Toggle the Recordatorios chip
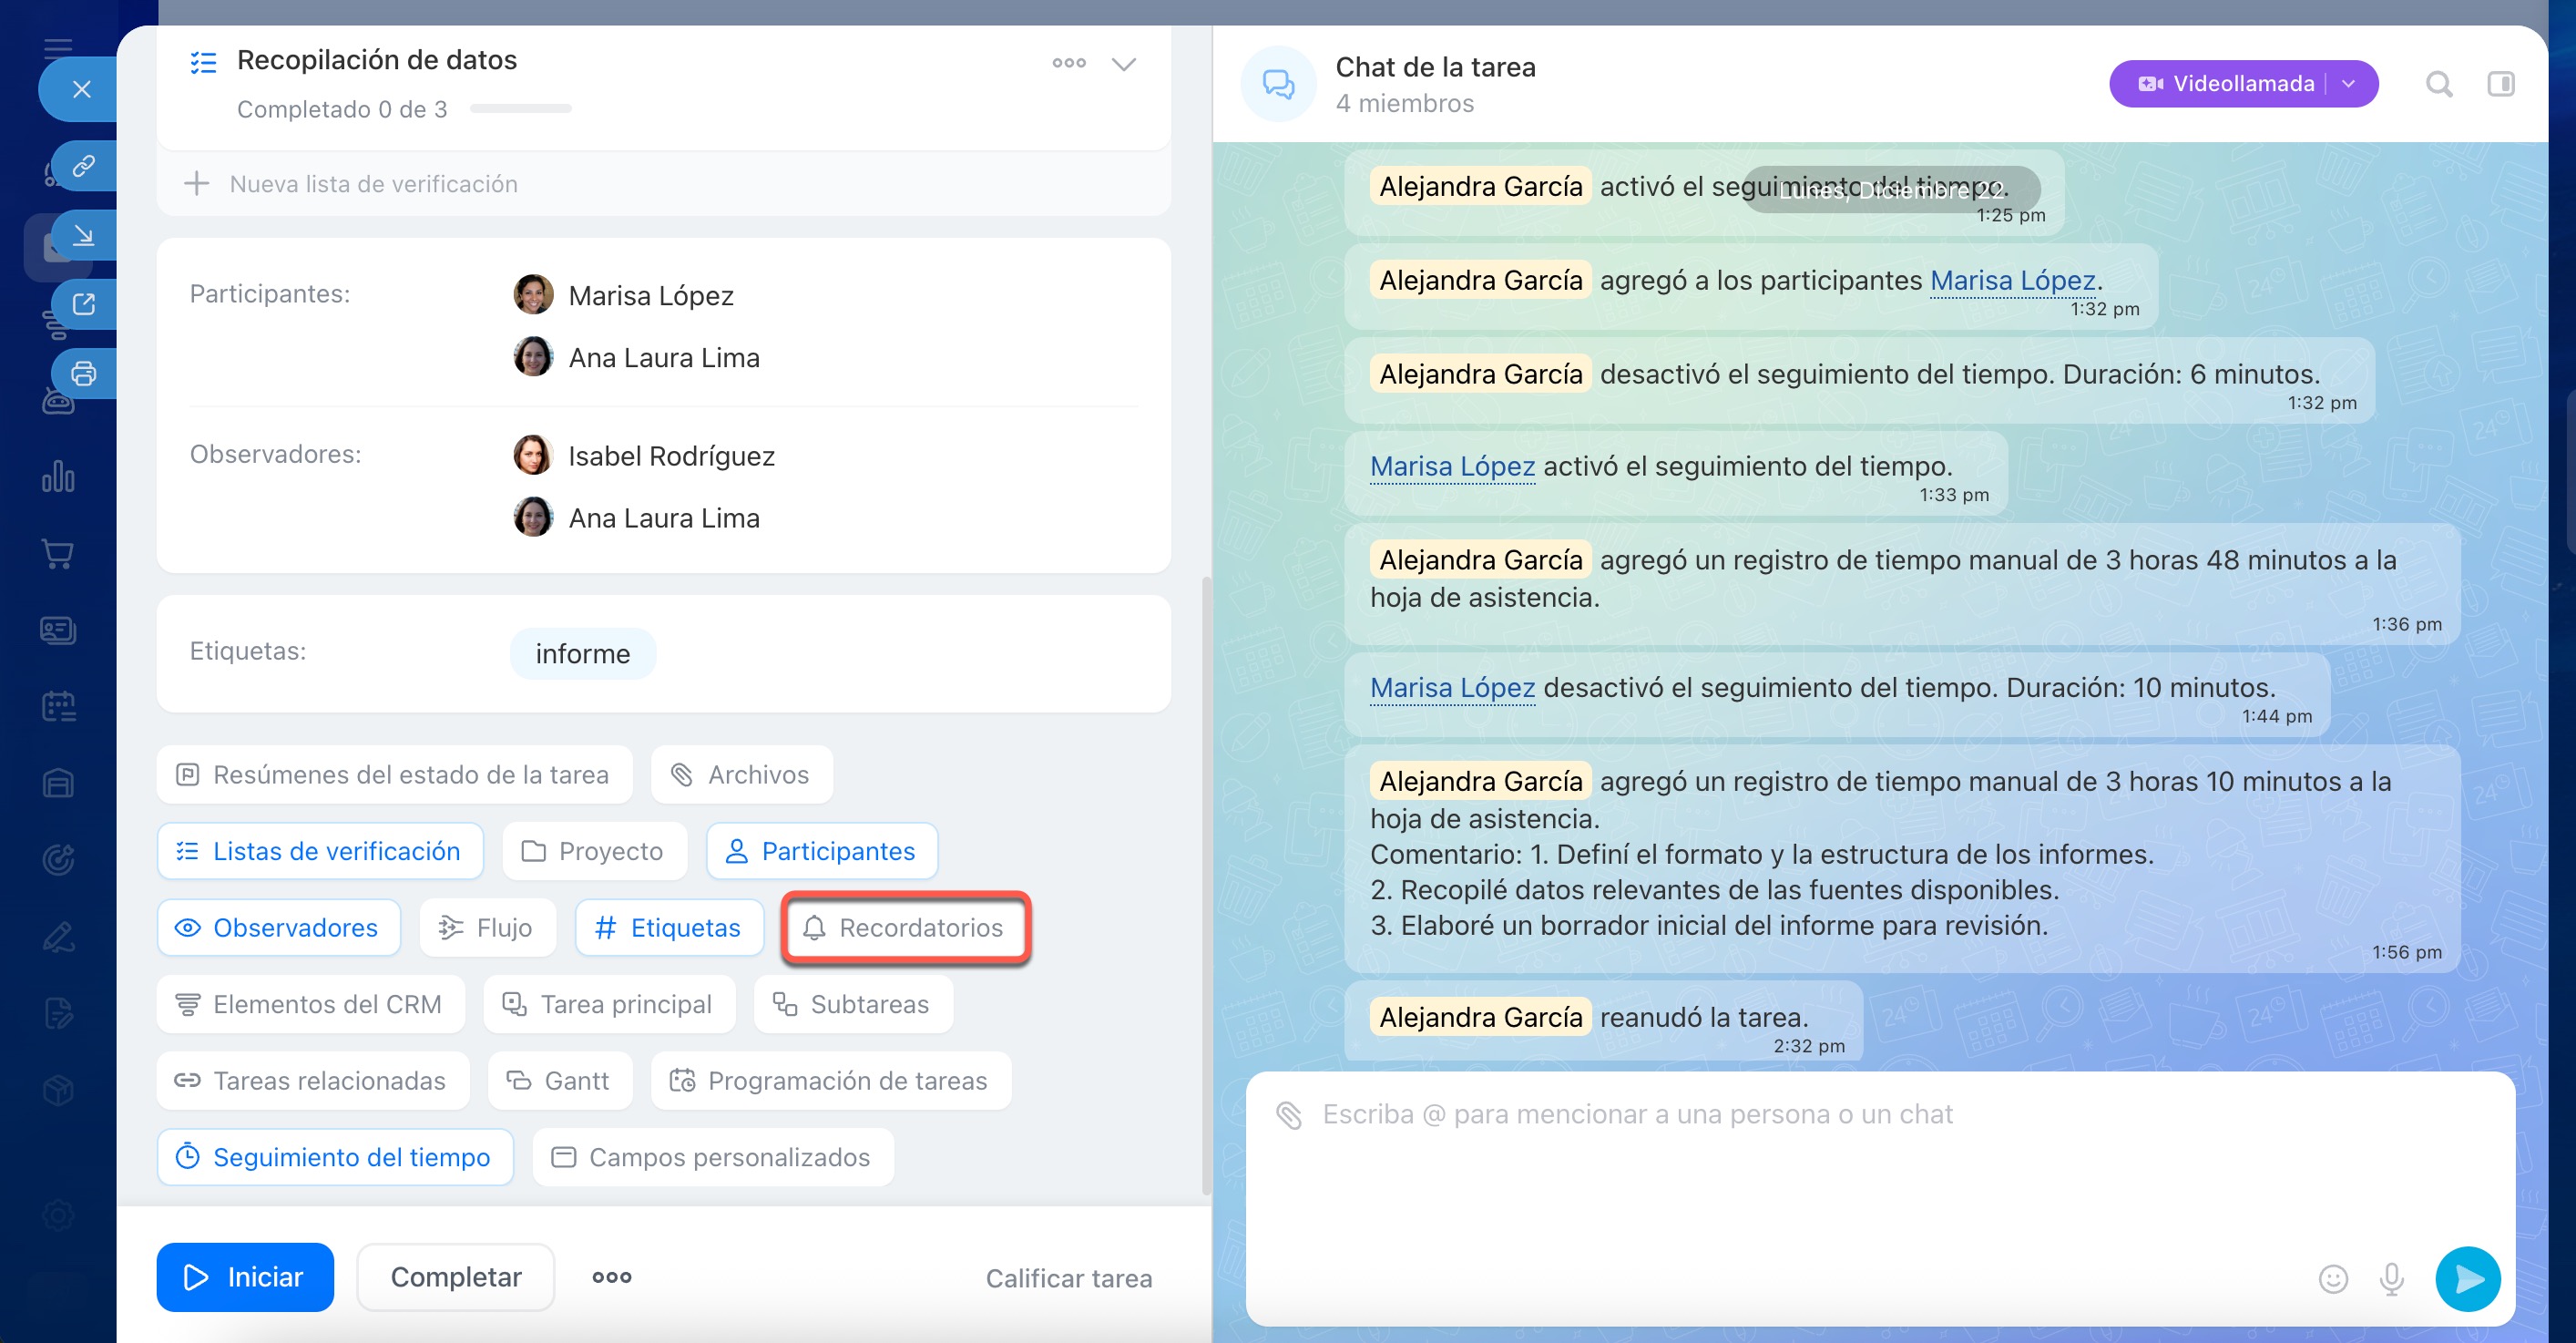Image resolution: width=2576 pixels, height=1343 pixels. pos(904,927)
